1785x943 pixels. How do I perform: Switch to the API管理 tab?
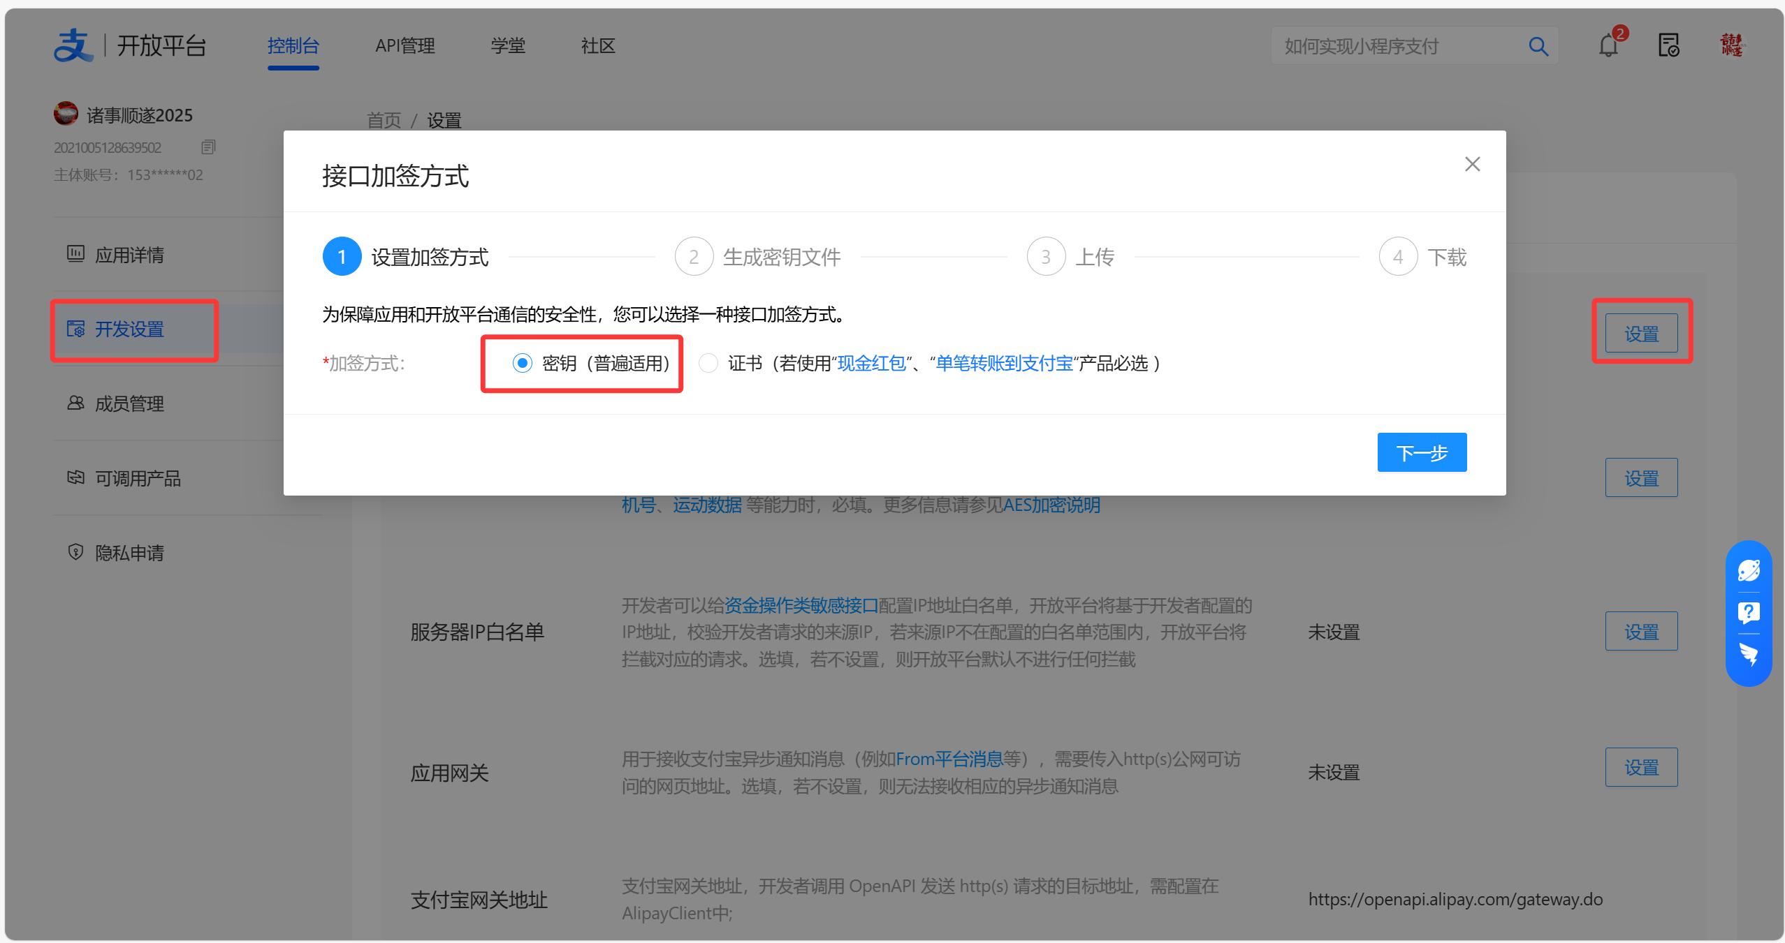(x=405, y=46)
